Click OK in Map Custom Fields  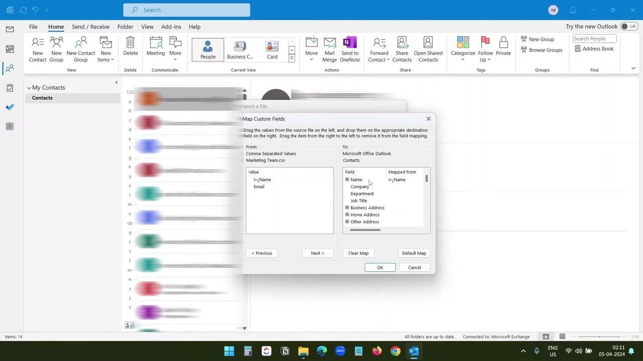tap(380, 268)
